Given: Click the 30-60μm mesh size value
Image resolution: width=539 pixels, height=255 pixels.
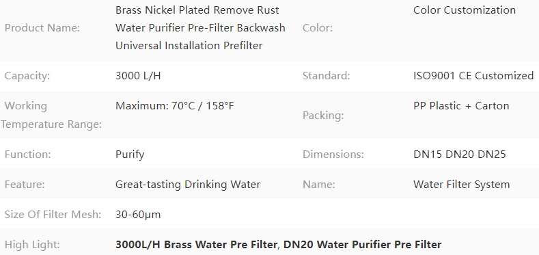Looking at the screenshot, I should pyautogui.click(x=138, y=215).
